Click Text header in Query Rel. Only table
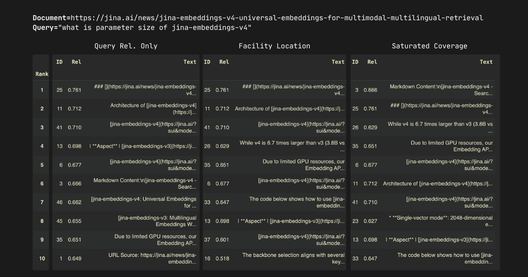 pos(190,62)
